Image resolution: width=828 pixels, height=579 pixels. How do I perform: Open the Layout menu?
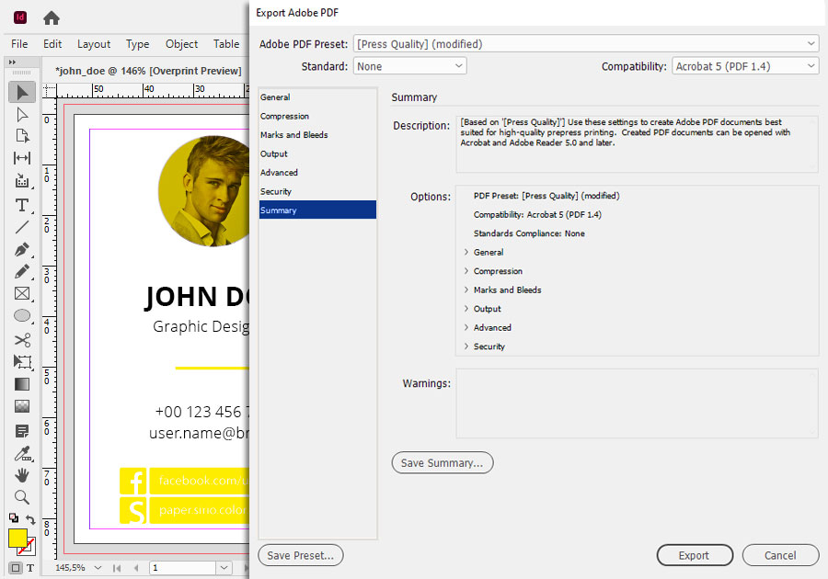pos(94,44)
